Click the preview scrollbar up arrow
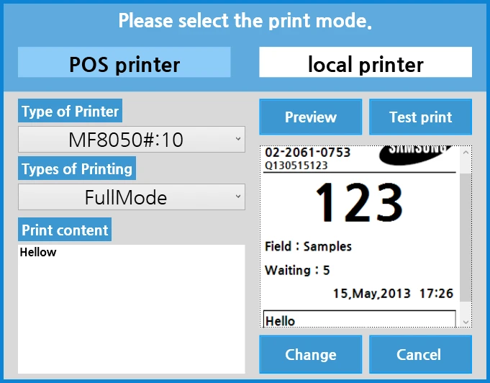 pos(466,152)
